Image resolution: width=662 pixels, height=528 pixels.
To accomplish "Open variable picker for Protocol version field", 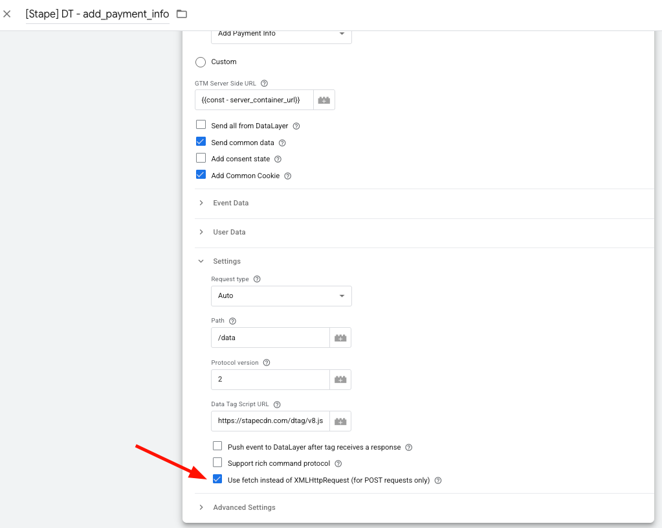I will (340, 380).
